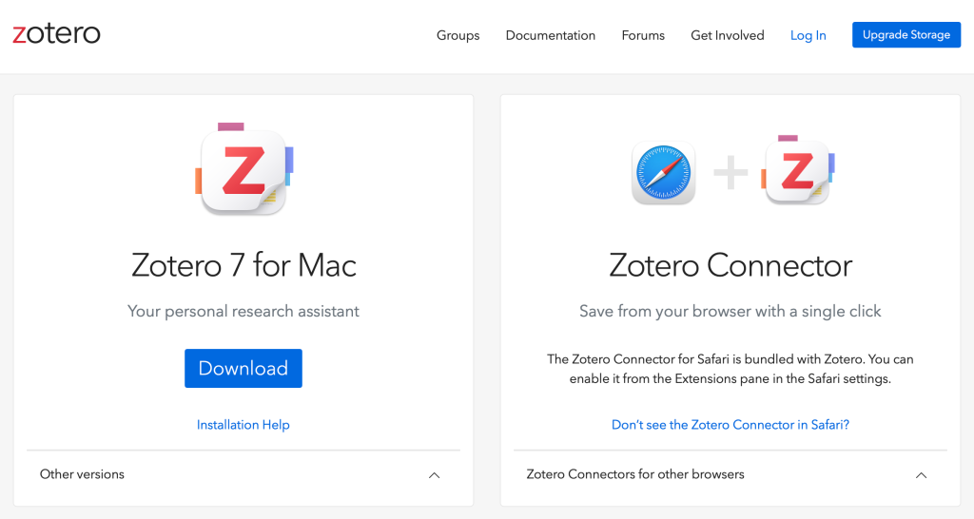Screen dimensions: 974x519
Task: Click the Zotero 7 for Mac app icon
Action: pos(243,171)
